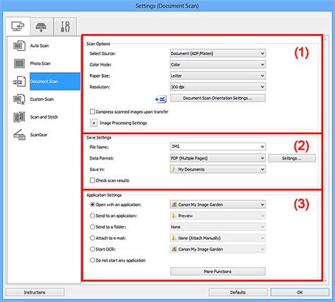
Task: Choose Custom Scan label in list
Action: [x=42, y=99]
